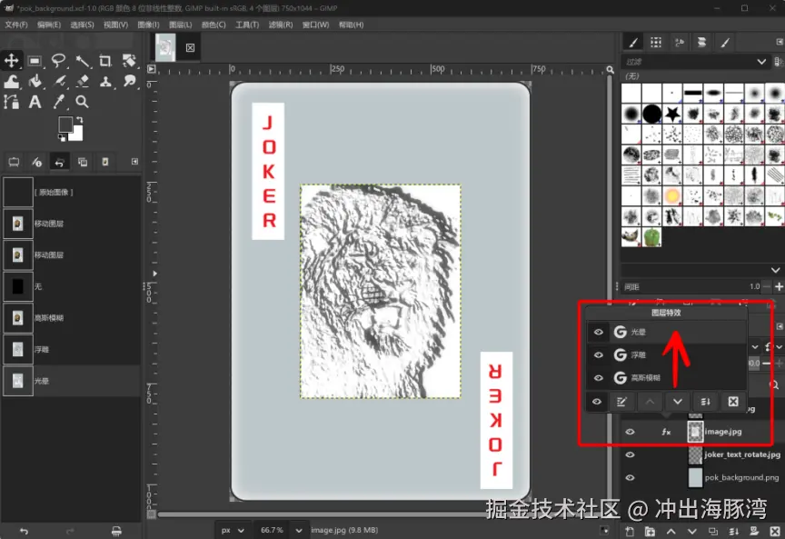Click the undo arrow at history panel bottom
Image resolution: width=785 pixels, height=539 pixels.
point(24,531)
